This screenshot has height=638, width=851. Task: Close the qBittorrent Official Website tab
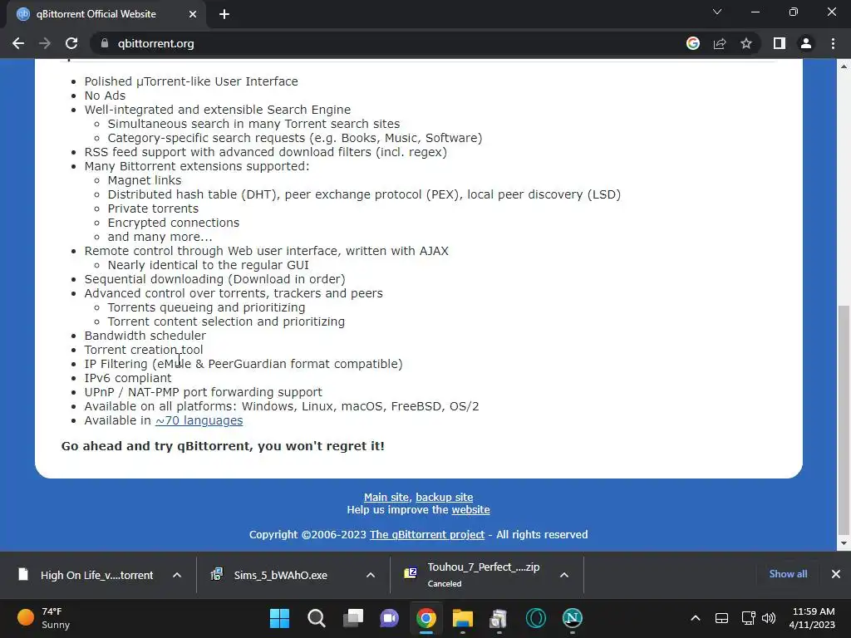click(193, 14)
